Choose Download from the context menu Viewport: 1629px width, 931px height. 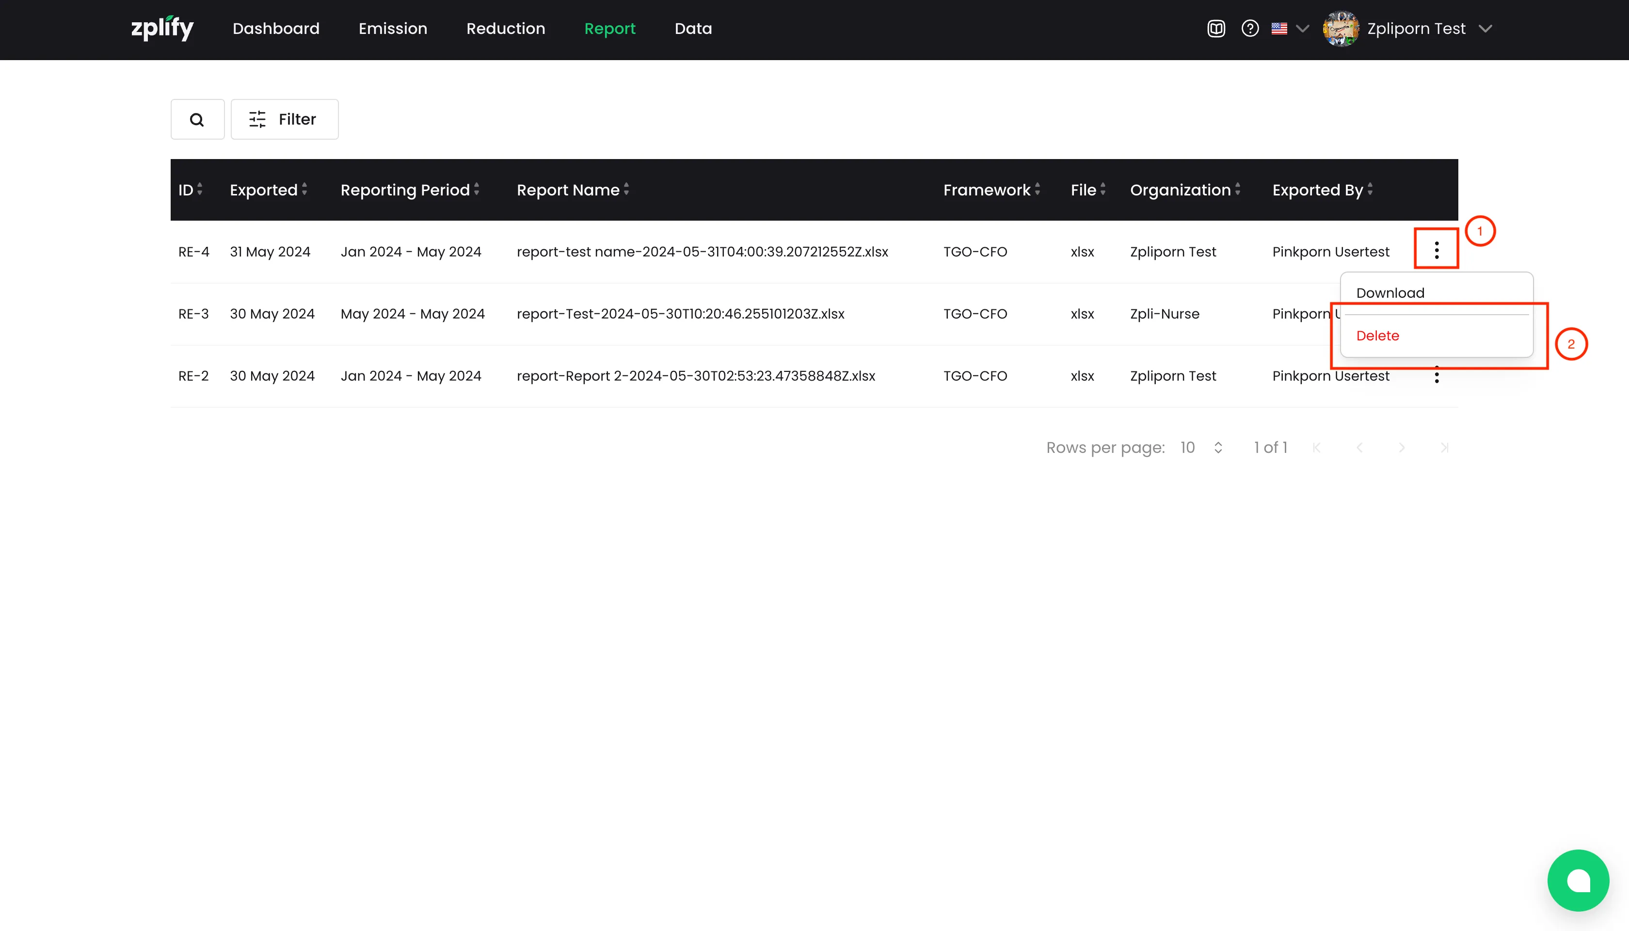(x=1390, y=293)
